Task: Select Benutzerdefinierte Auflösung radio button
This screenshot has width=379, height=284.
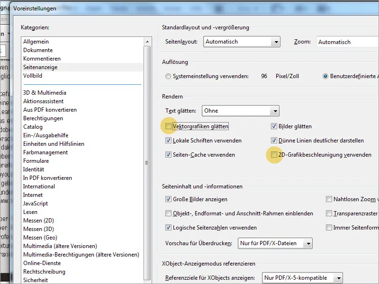Action: coord(325,76)
